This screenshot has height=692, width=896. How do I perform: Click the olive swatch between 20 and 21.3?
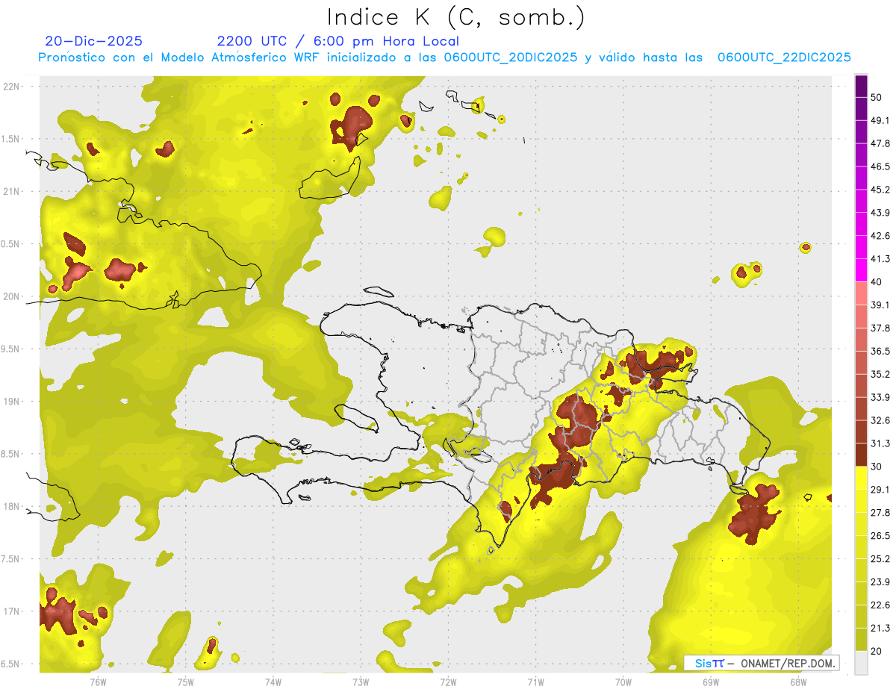(862, 640)
